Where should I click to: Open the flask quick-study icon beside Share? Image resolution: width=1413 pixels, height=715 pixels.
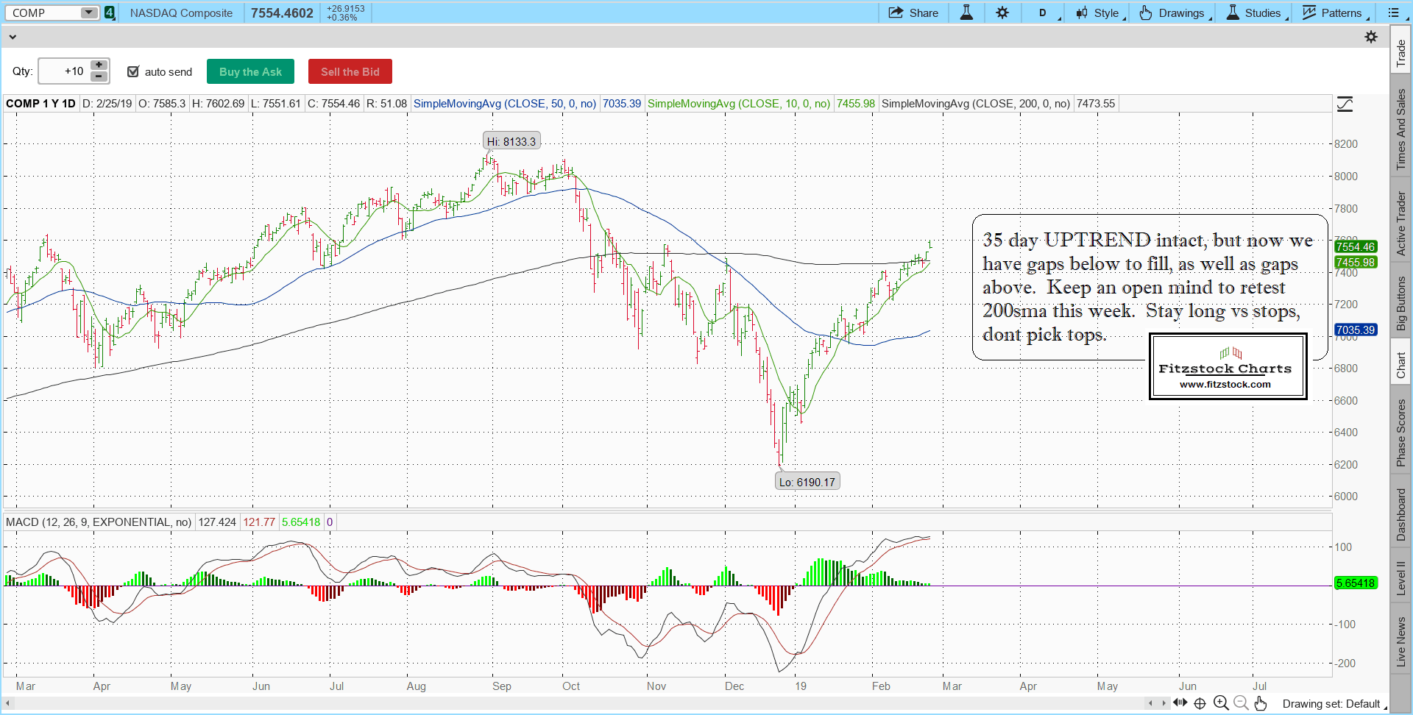[x=966, y=13]
